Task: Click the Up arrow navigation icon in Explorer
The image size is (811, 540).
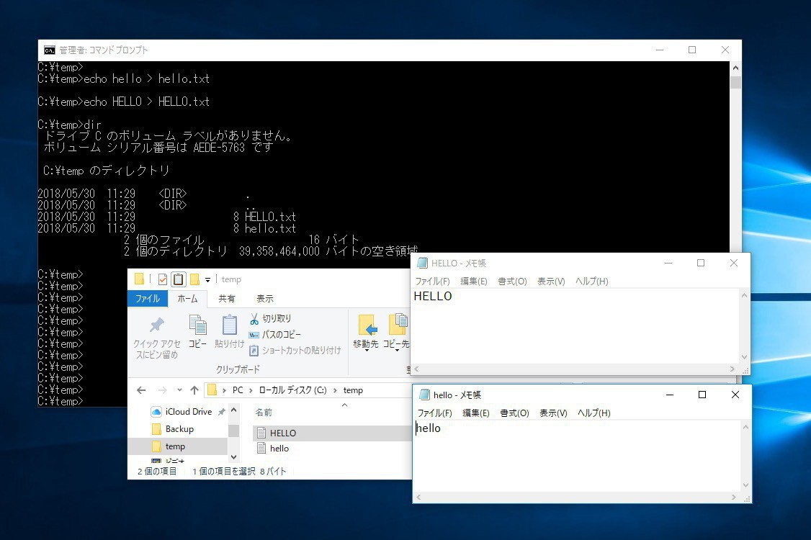Action: (x=194, y=390)
